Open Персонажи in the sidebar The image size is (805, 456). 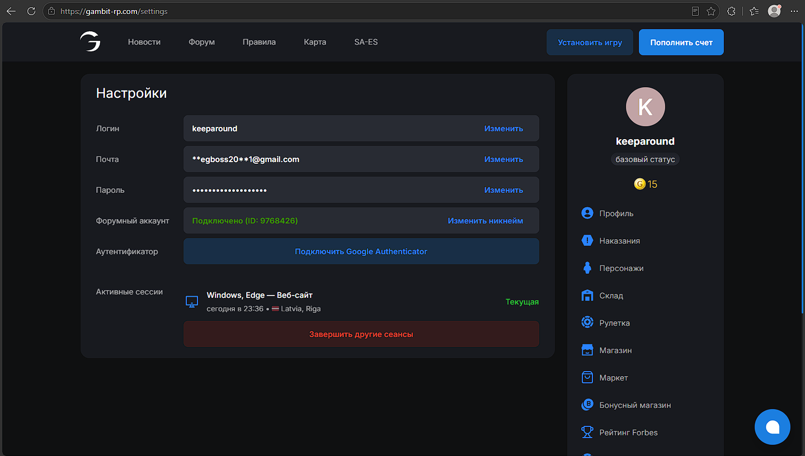click(621, 268)
